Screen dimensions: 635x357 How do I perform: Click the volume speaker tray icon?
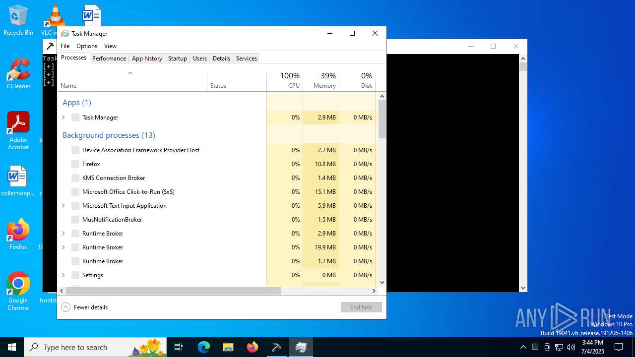point(571,347)
